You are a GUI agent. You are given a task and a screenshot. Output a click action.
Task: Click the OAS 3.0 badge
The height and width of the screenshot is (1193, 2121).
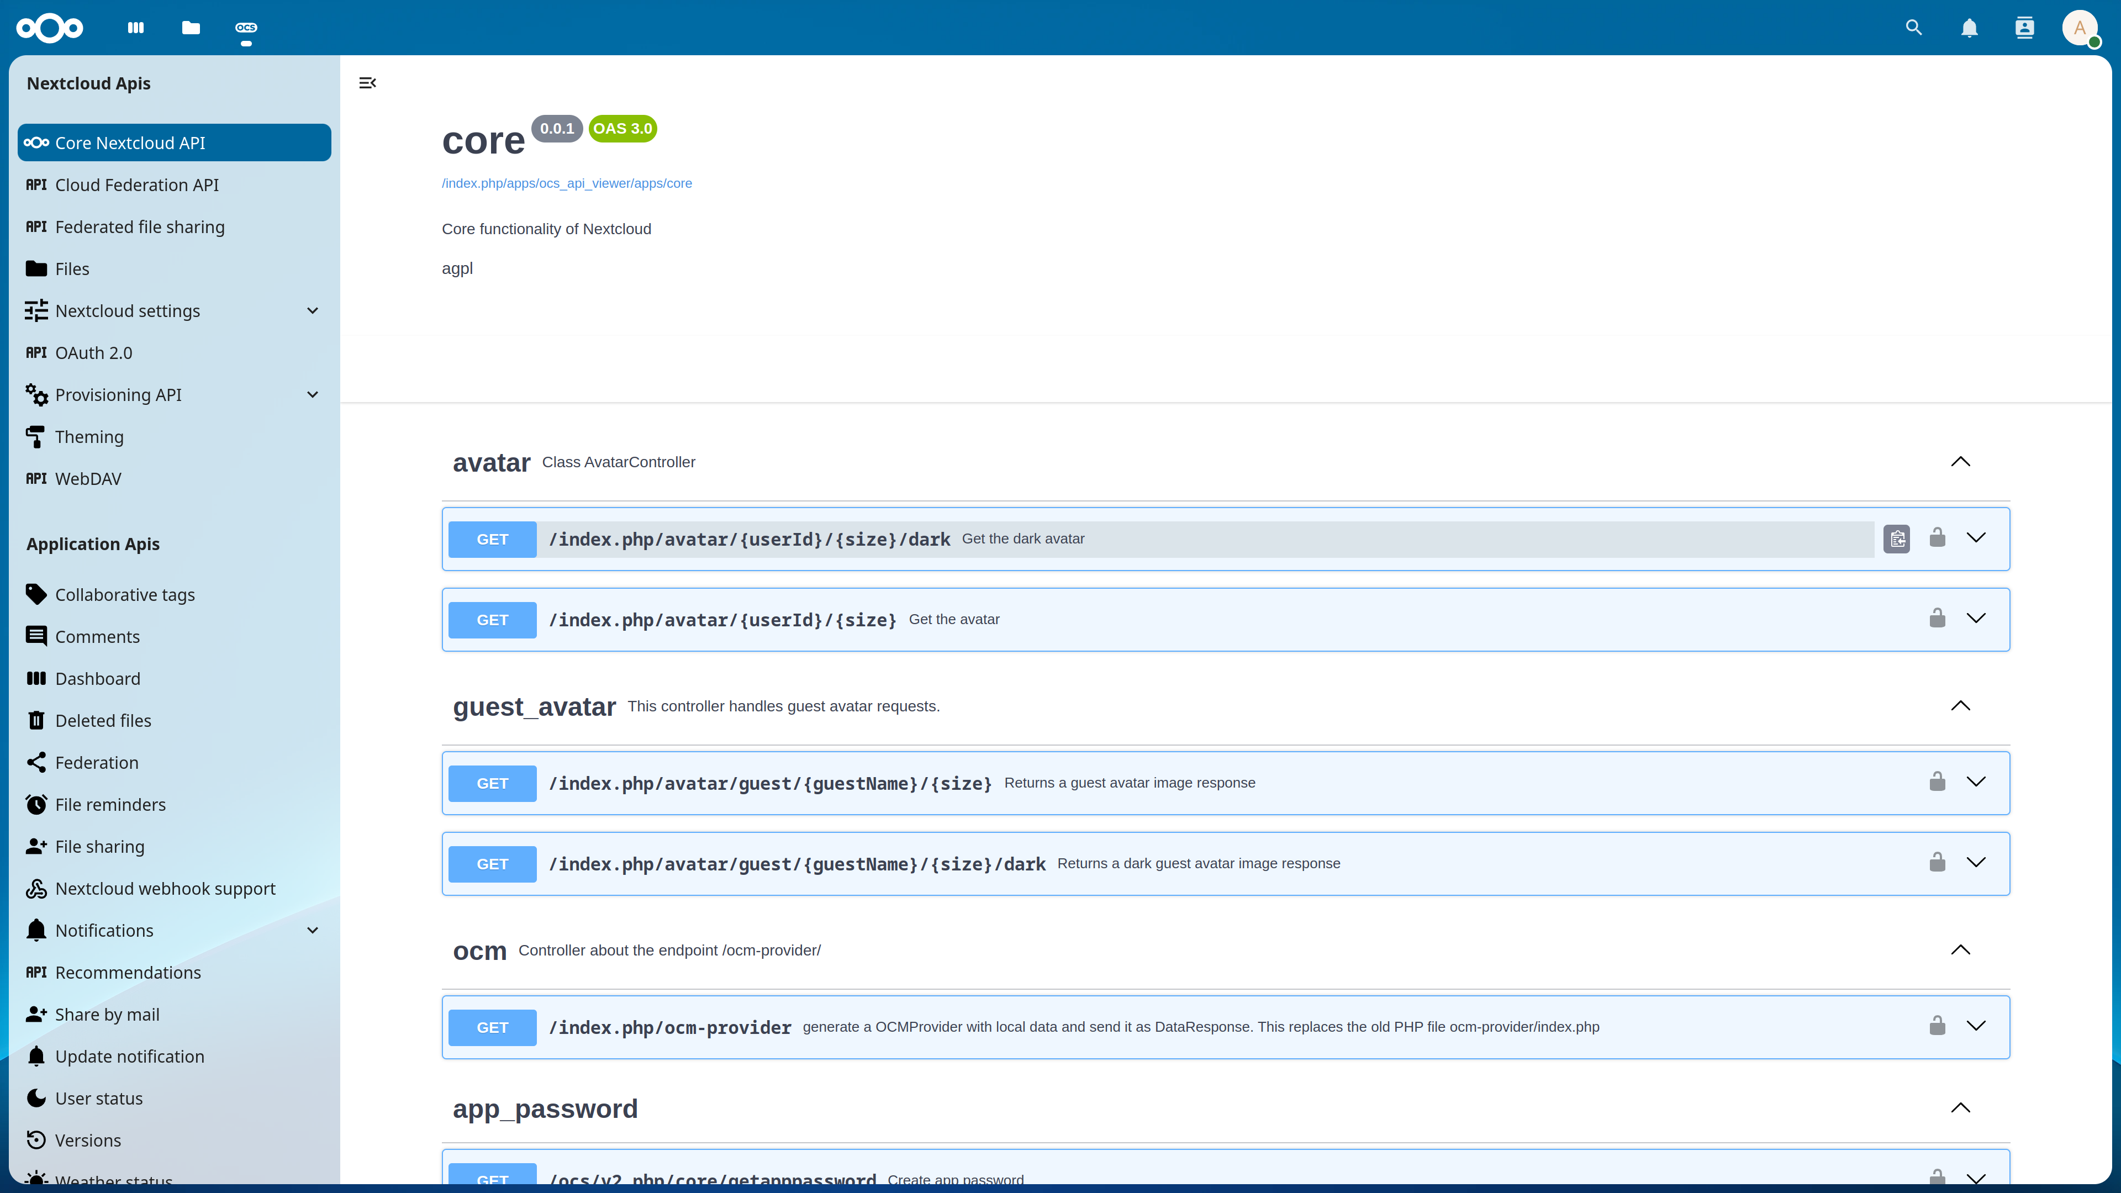(622, 129)
